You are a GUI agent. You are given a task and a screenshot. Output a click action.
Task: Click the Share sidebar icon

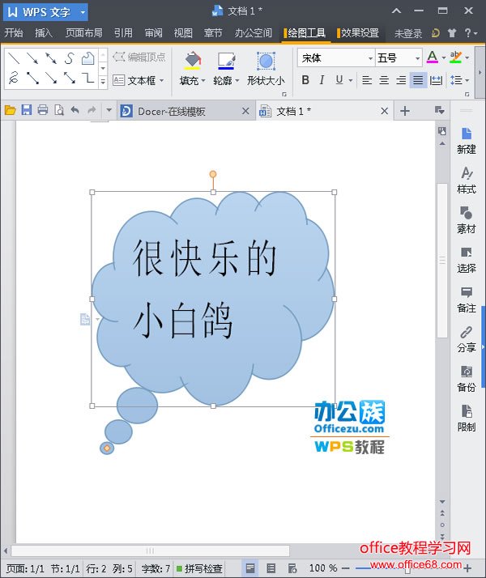tap(467, 339)
